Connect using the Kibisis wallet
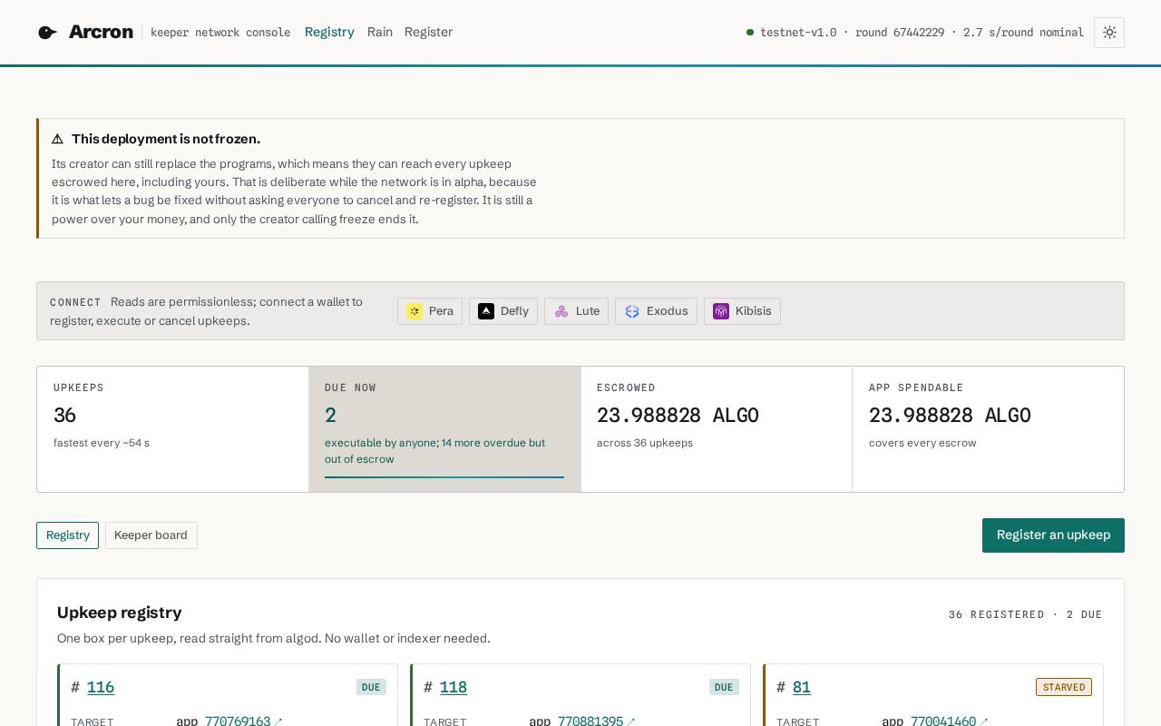The image size is (1161, 726). point(742,311)
